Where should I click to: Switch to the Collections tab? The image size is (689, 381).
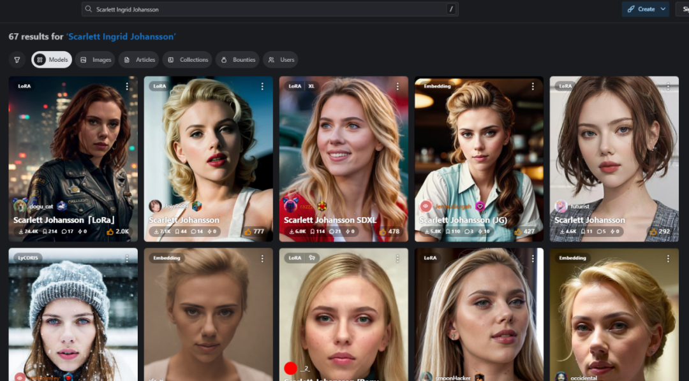[187, 60]
